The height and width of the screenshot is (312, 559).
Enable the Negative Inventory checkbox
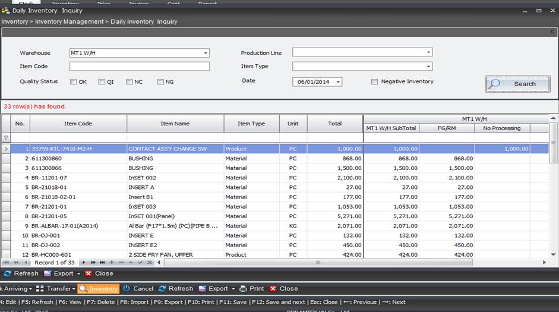coord(374,82)
